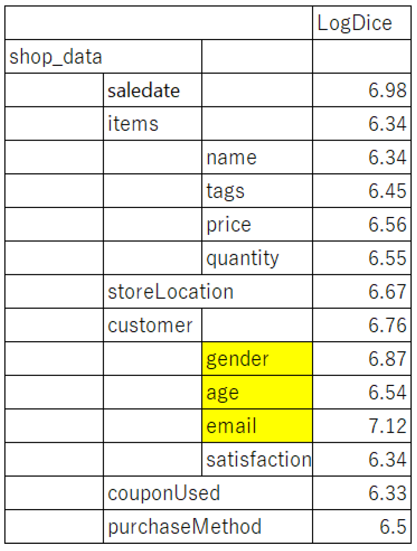Click the quantity field cell

click(242, 258)
